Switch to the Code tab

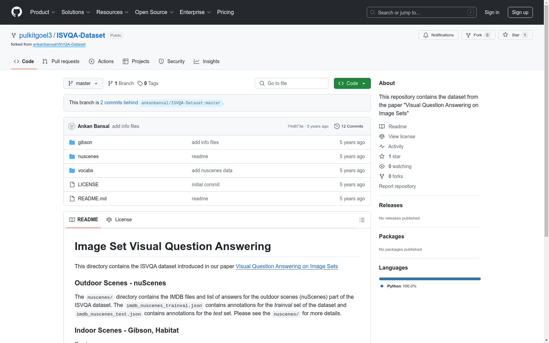pyautogui.click(x=24, y=61)
